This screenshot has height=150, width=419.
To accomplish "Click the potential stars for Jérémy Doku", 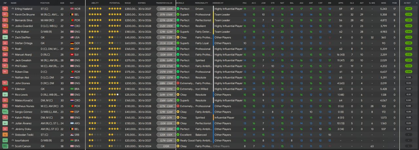I will click(115, 129).
